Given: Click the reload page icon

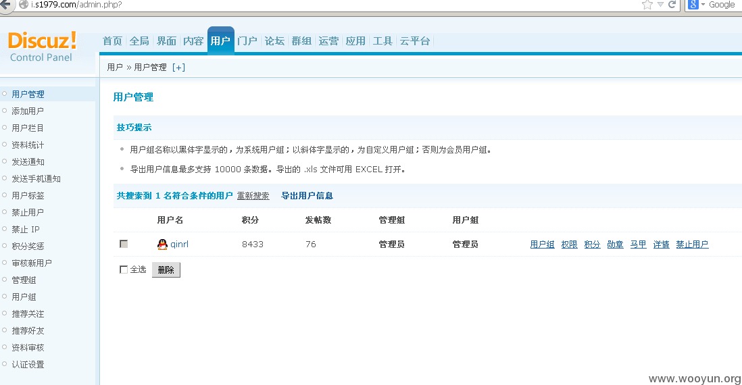Looking at the screenshot, I should (x=672, y=5).
